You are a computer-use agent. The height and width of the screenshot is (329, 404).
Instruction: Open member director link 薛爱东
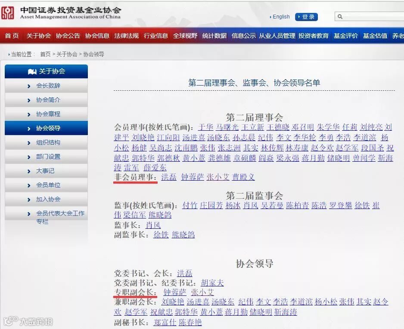tap(155, 167)
